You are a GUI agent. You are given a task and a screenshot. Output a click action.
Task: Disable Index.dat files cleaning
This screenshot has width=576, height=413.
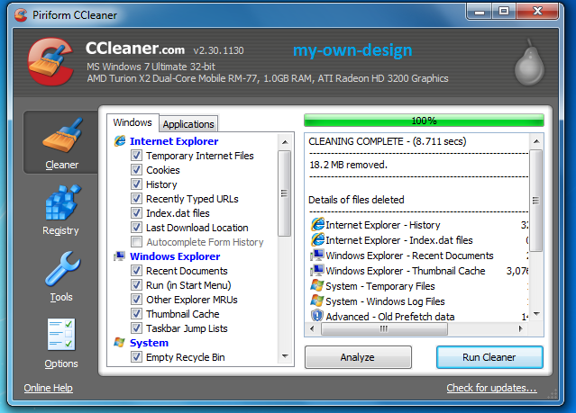136,213
